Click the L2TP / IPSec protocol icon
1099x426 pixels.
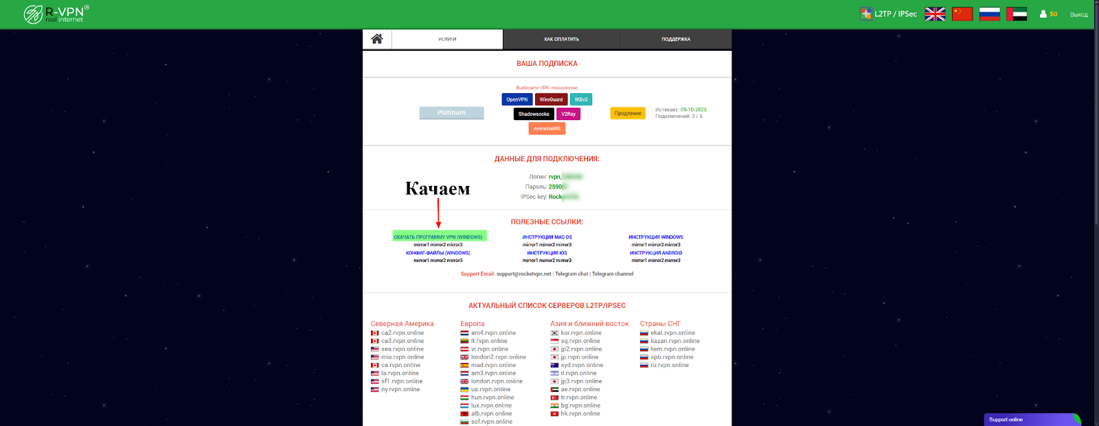pos(866,14)
